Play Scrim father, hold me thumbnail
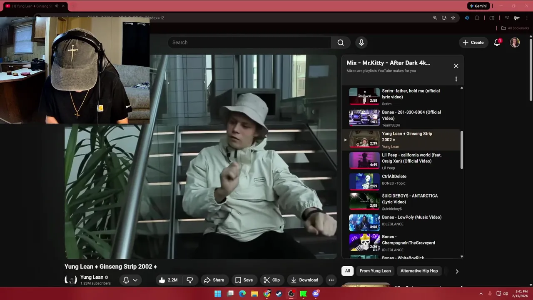The width and height of the screenshot is (533, 300). (x=364, y=96)
